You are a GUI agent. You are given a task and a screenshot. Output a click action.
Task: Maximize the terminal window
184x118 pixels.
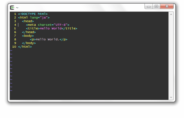(x=156, y=6)
